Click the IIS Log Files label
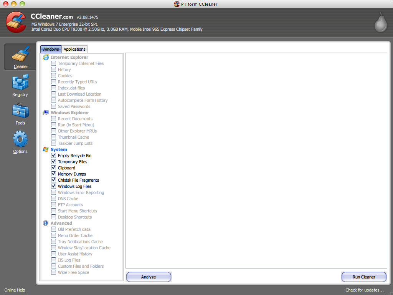Screen dimensions: 393x295 [x=69, y=260]
